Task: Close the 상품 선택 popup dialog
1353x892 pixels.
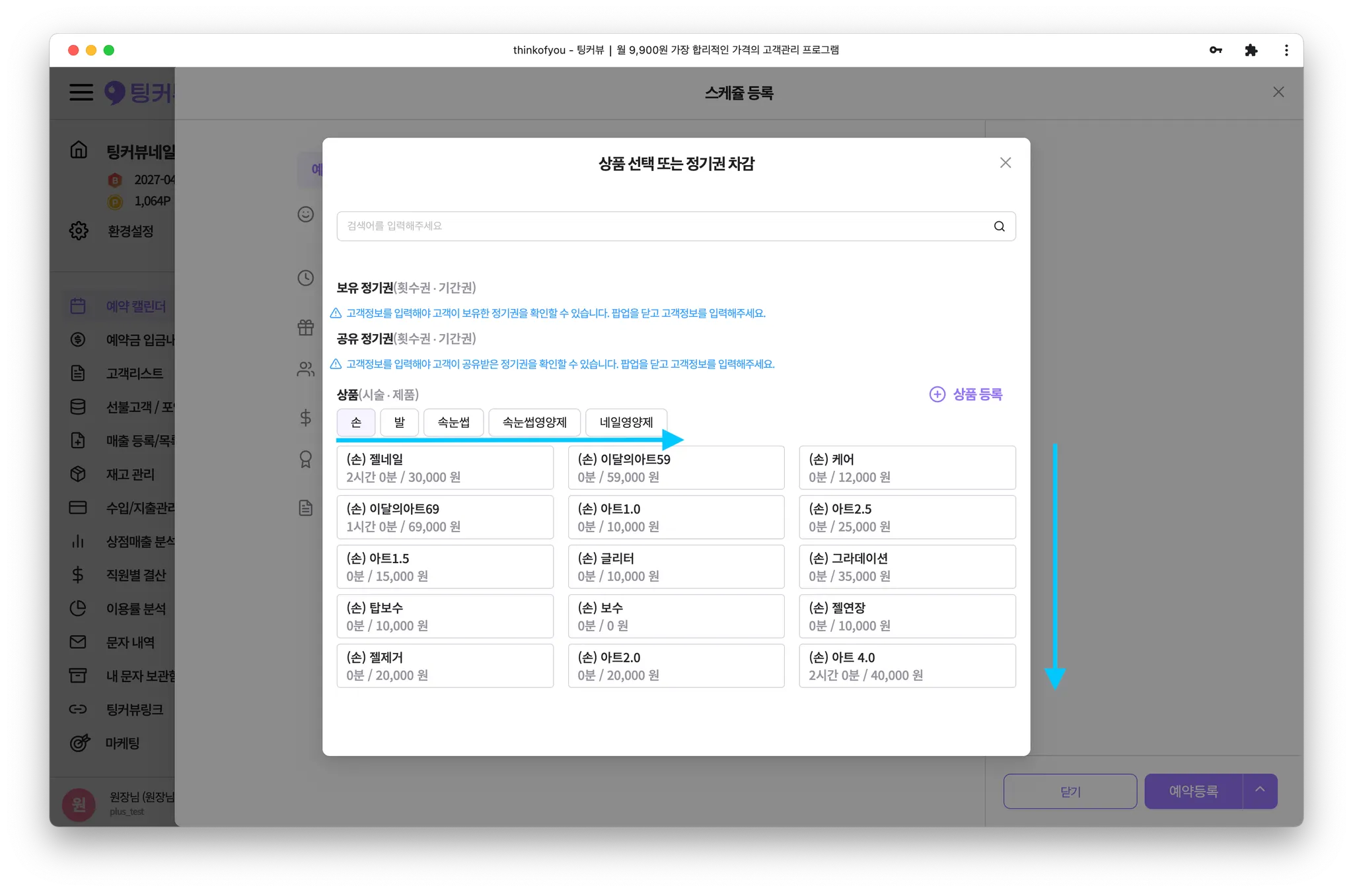Action: 1005,163
